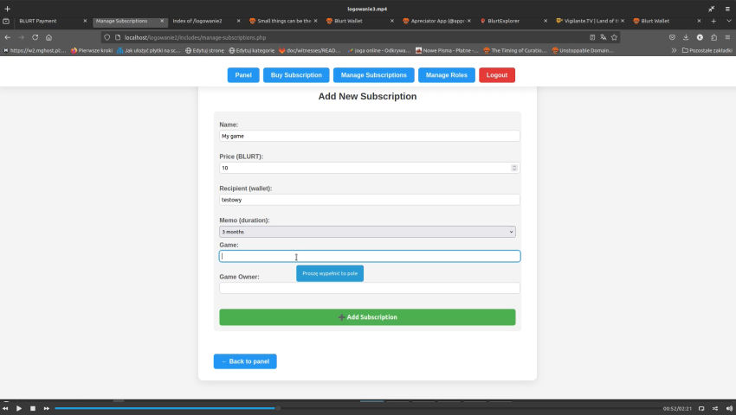Click the shield tracking protection icon

click(x=107, y=37)
